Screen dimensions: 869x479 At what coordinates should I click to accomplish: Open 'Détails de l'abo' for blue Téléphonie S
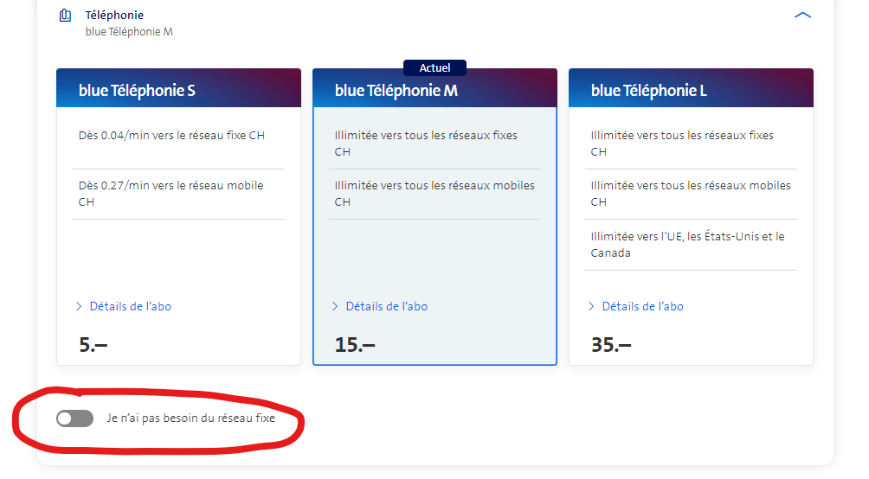pyautogui.click(x=130, y=306)
